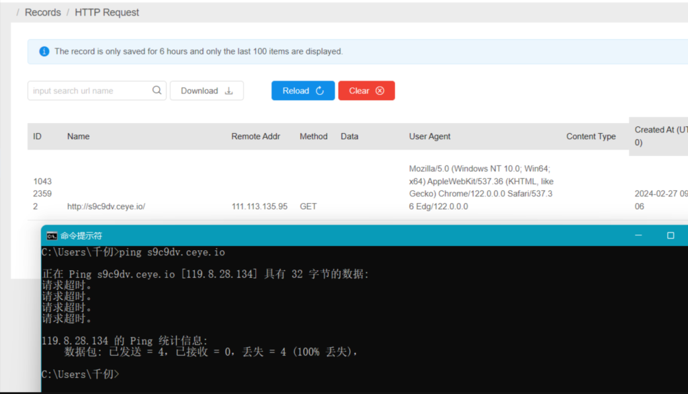Viewport: 688px width, 394px height.
Task: Open the HTTP Request breadcrumb
Action: 107,12
